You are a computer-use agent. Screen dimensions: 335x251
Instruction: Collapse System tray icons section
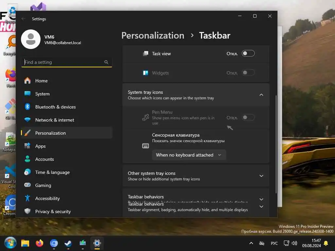pyautogui.click(x=261, y=95)
